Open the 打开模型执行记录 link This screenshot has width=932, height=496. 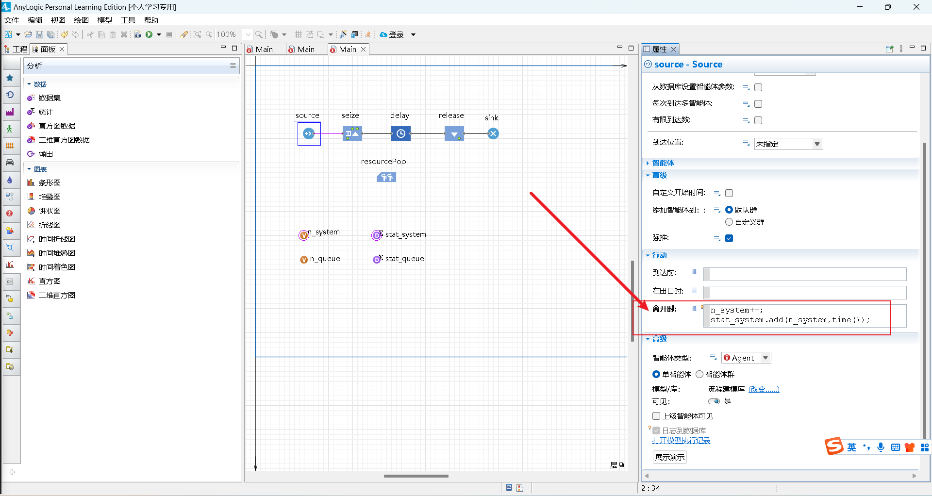coord(681,440)
